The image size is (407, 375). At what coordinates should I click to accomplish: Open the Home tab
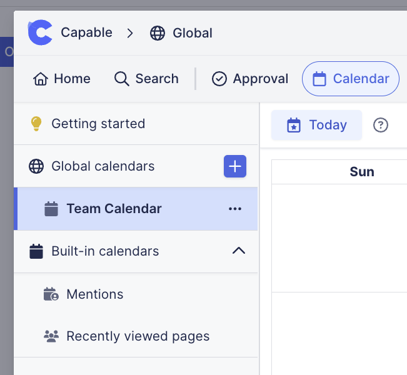tap(62, 79)
